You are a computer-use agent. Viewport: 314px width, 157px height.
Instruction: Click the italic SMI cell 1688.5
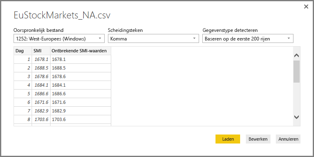coord(41,68)
